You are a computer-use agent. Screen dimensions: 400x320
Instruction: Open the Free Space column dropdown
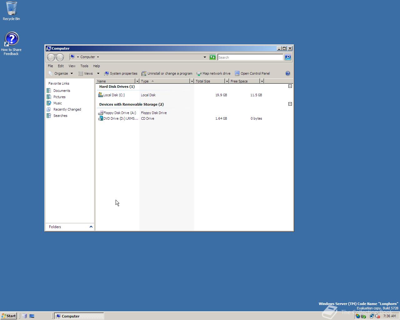point(262,81)
